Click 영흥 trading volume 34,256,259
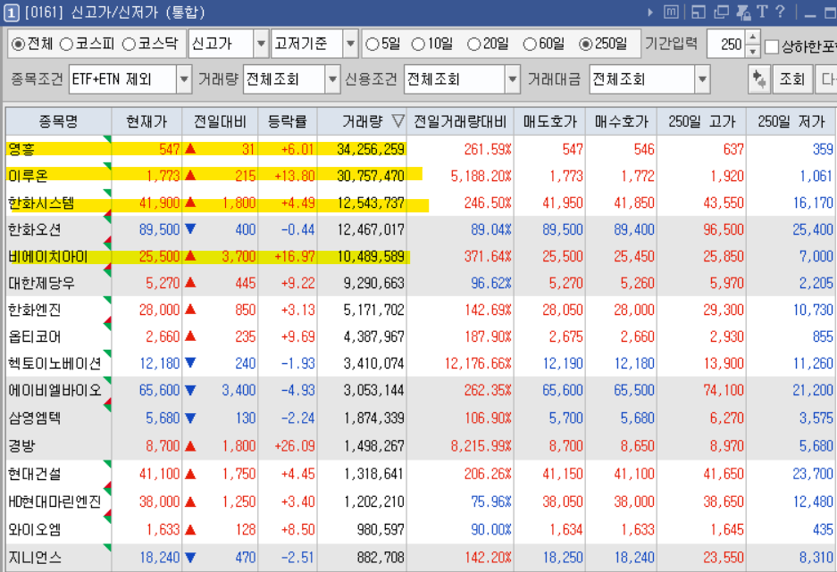Viewport: 837px width, 572px height. pos(371,149)
